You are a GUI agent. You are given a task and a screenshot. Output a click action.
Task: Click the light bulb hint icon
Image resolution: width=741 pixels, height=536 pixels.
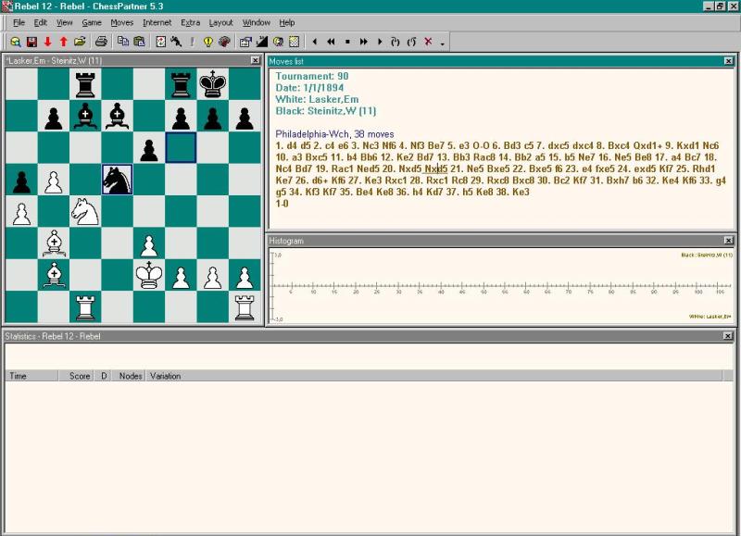[208, 42]
